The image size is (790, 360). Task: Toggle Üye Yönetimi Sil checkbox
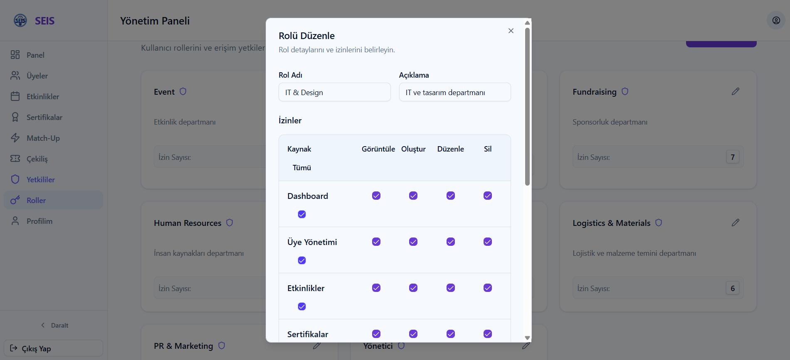tap(488, 242)
